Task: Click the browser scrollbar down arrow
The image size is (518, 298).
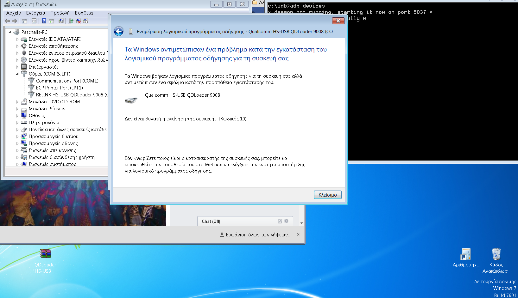Action: tap(301, 223)
